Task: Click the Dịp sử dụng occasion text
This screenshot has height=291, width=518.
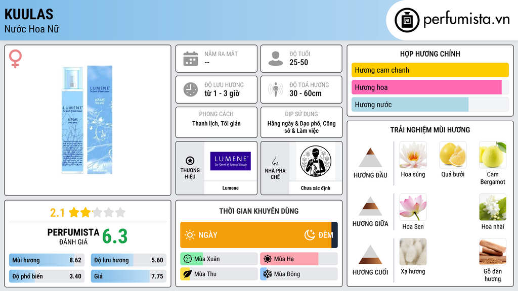Action: [x=301, y=127]
